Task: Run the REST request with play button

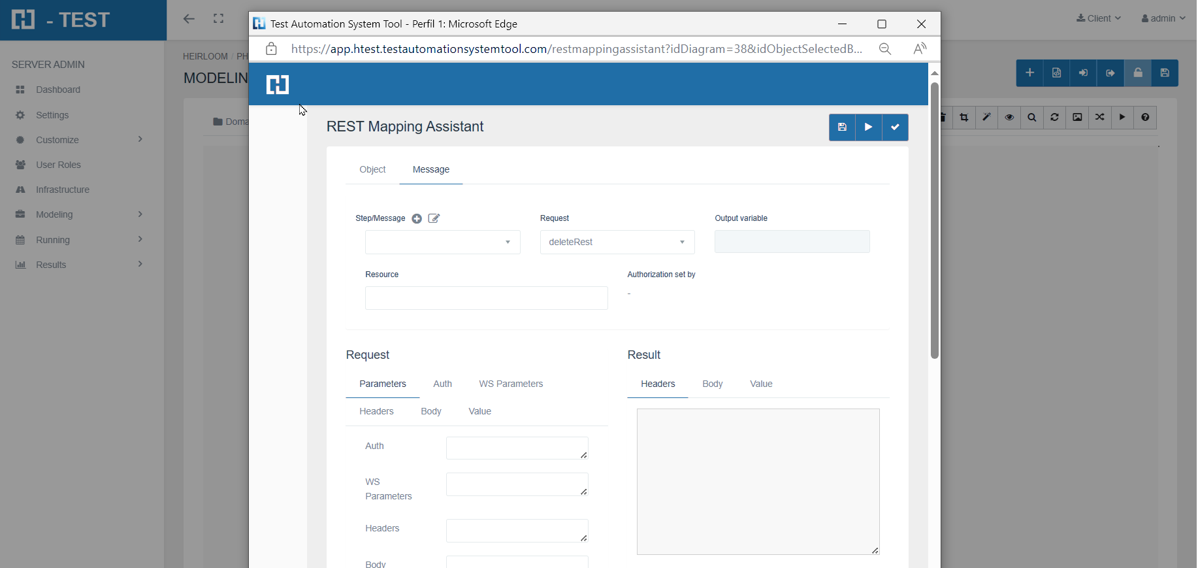Action: [x=868, y=127]
